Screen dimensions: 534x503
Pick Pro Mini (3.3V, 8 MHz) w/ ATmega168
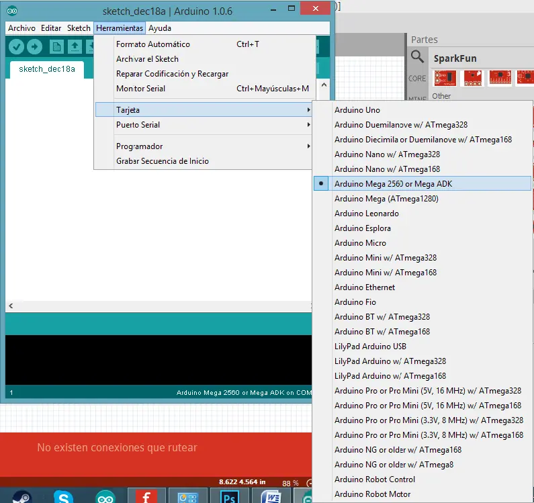point(422,435)
